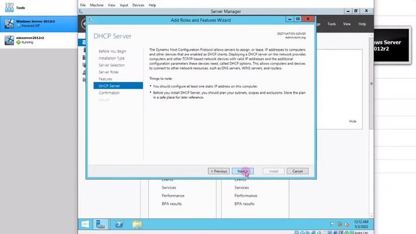Open Server Manager Tools menu

(x=331, y=24)
